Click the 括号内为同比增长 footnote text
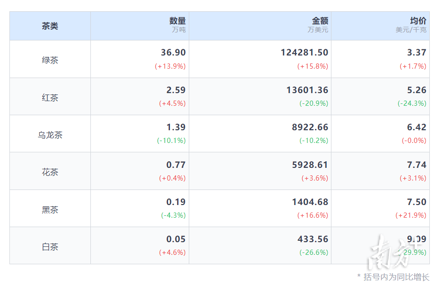Viewport: 443px width, 292px height. 396,277
